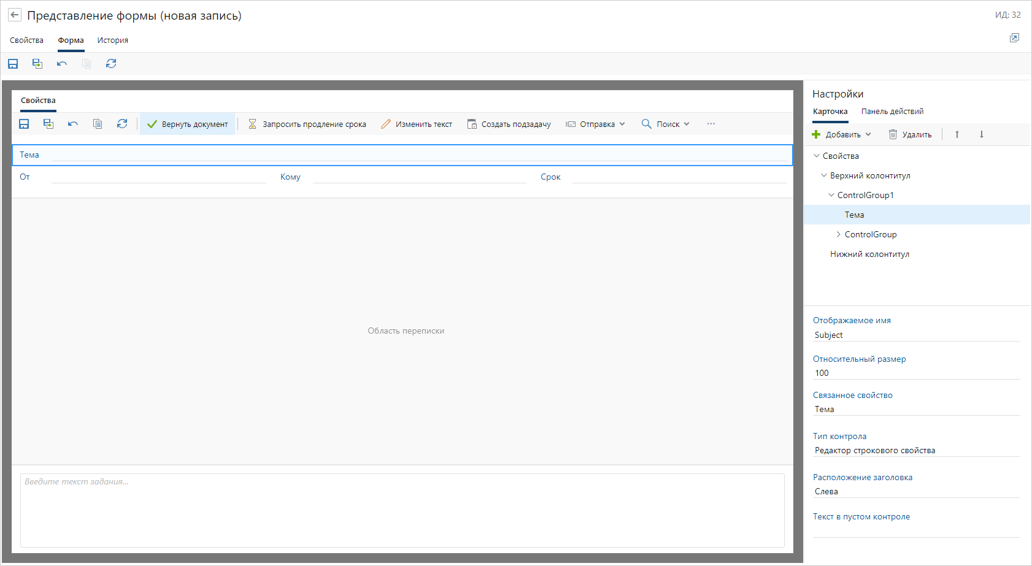The image size is (1032, 566).
Task: Click the Отображаемое имя input field
Action: point(916,335)
